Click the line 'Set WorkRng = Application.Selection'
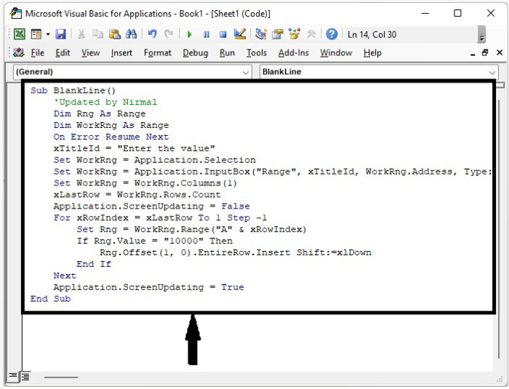 [x=154, y=160]
